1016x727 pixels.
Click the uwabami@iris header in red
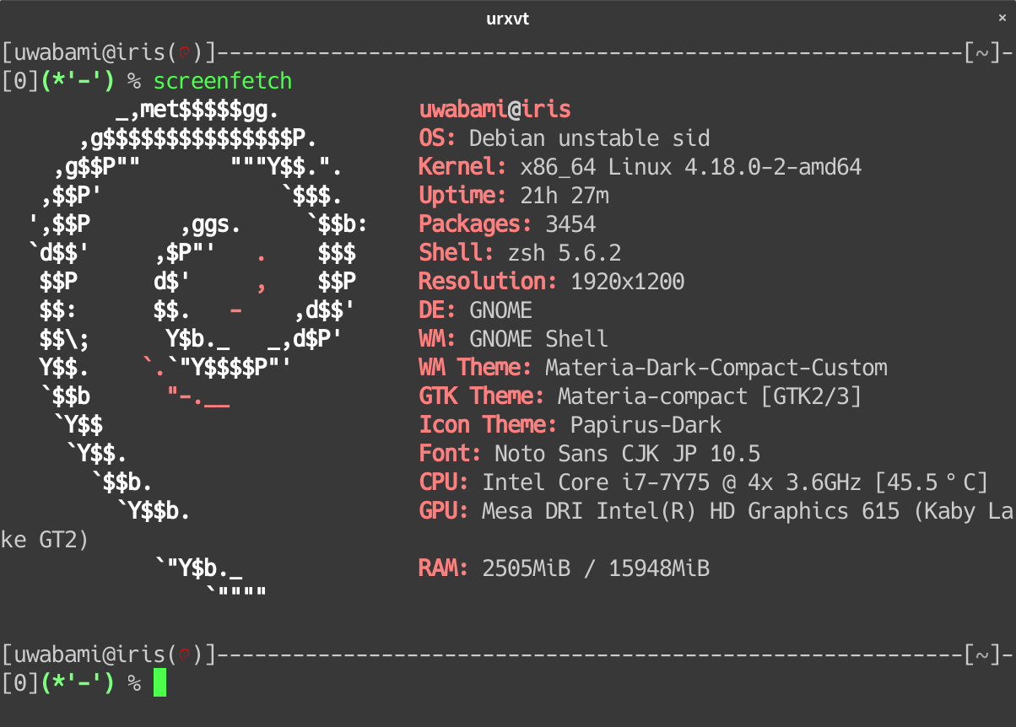coord(494,110)
